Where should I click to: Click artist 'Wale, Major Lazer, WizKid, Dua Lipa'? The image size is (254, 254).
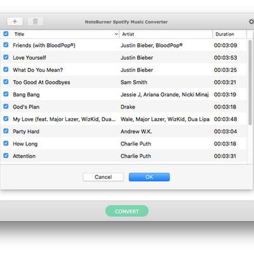tap(165, 119)
